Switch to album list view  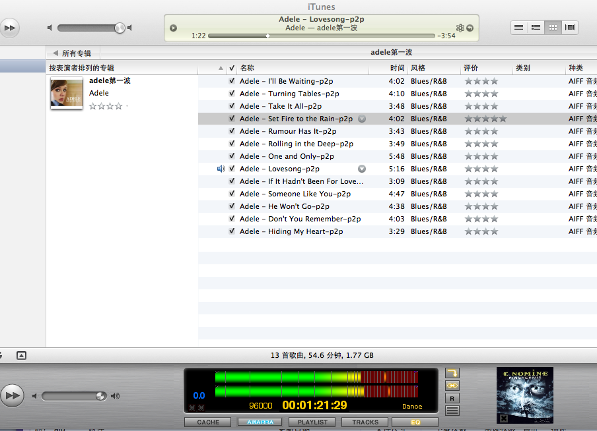tap(536, 28)
